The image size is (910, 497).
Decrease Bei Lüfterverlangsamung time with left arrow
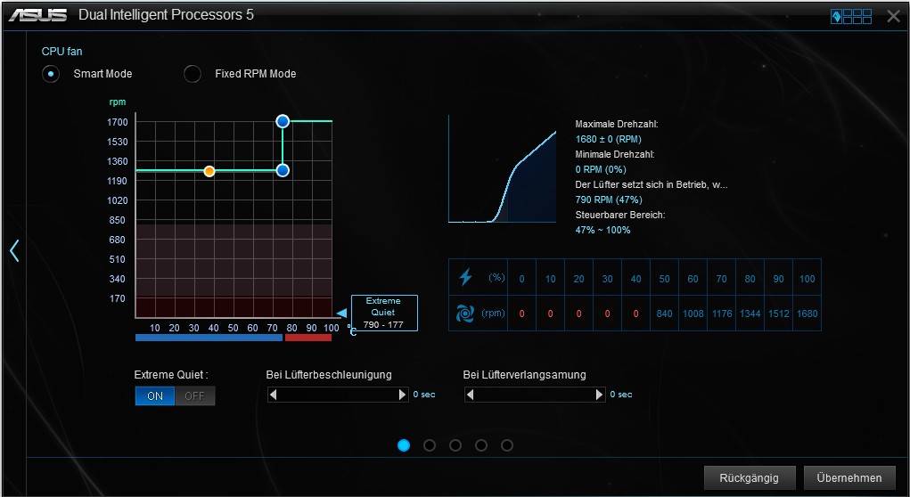point(471,395)
